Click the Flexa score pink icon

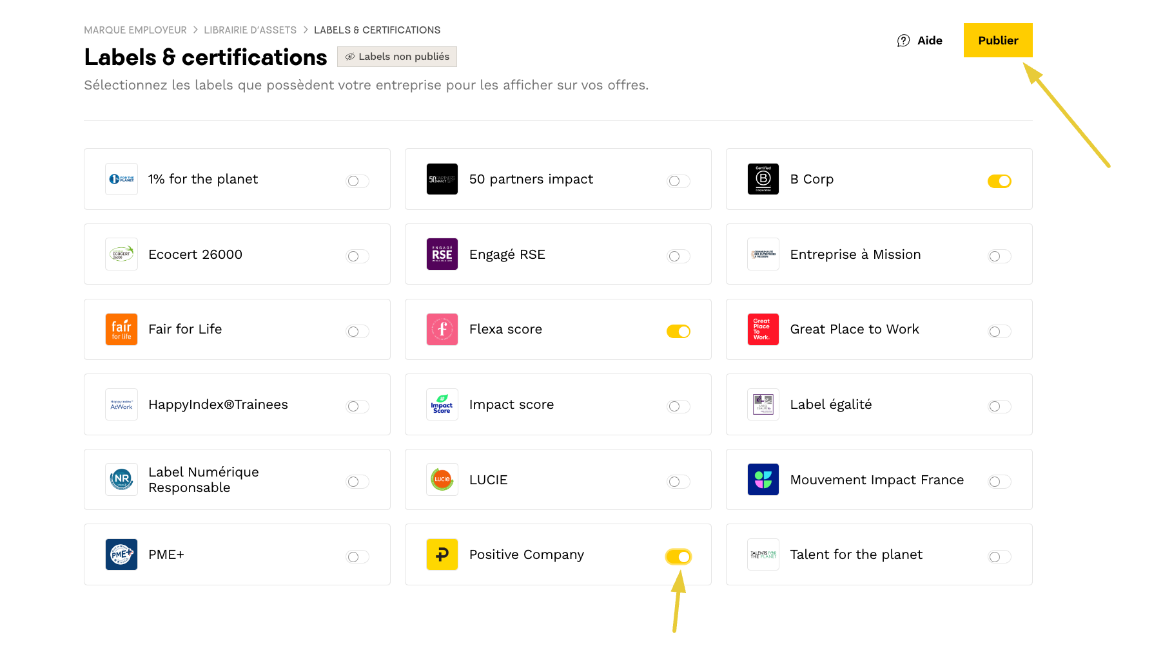pos(442,330)
